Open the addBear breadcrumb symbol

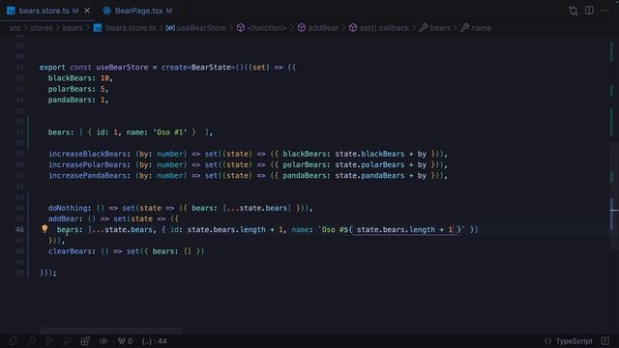318,28
